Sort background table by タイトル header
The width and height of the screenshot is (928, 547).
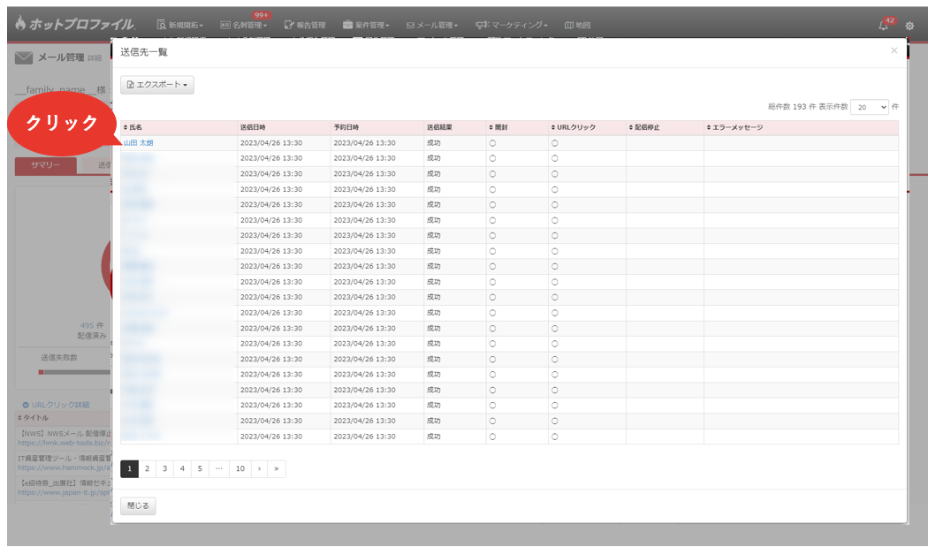tap(34, 417)
